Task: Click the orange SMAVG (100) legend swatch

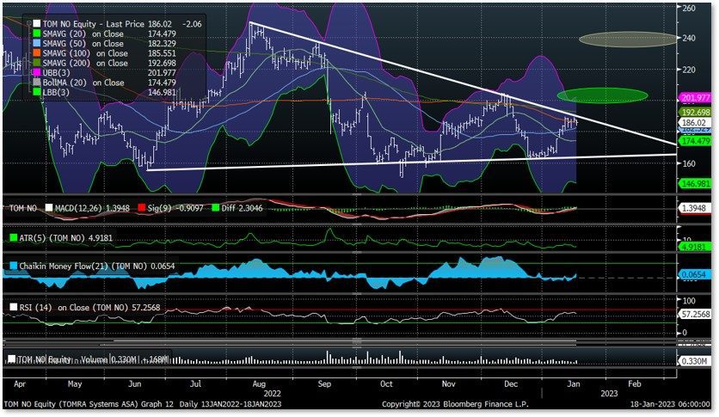Action: [x=36, y=53]
